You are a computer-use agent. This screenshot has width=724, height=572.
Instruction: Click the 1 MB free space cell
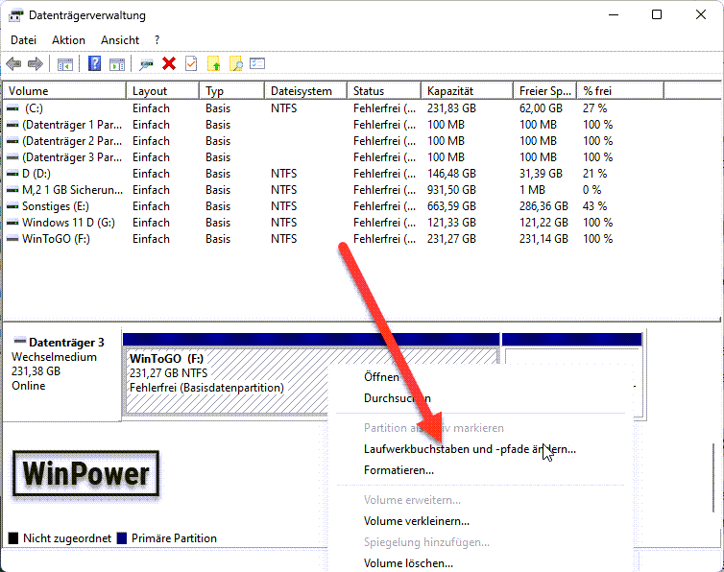coord(532,190)
